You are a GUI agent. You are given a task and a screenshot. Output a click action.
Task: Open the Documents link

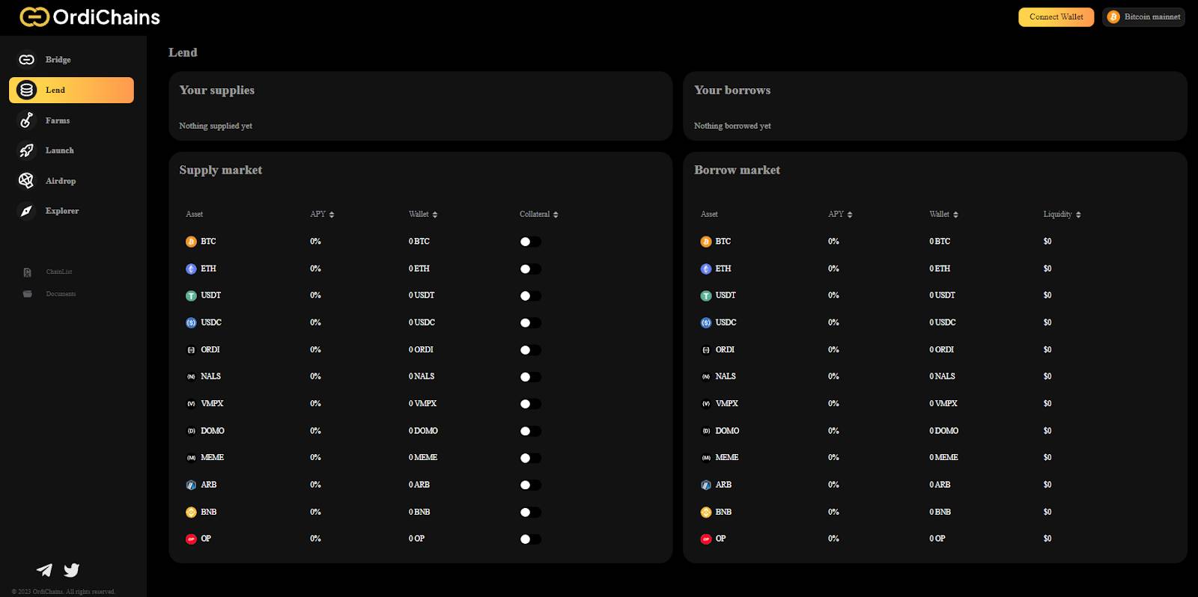(60, 294)
